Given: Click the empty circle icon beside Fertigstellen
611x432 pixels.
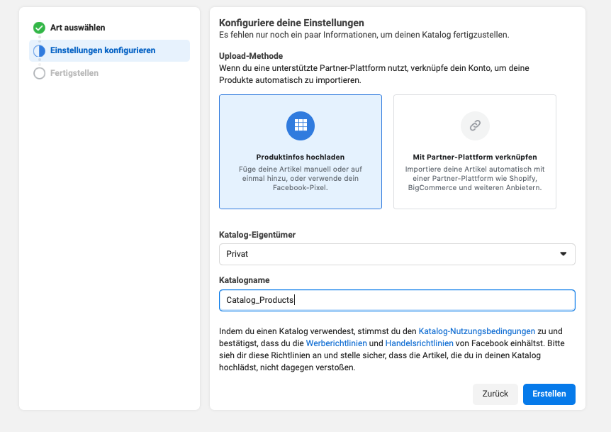Looking at the screenshot, I should pyautogui.click(x=39, y=73).
